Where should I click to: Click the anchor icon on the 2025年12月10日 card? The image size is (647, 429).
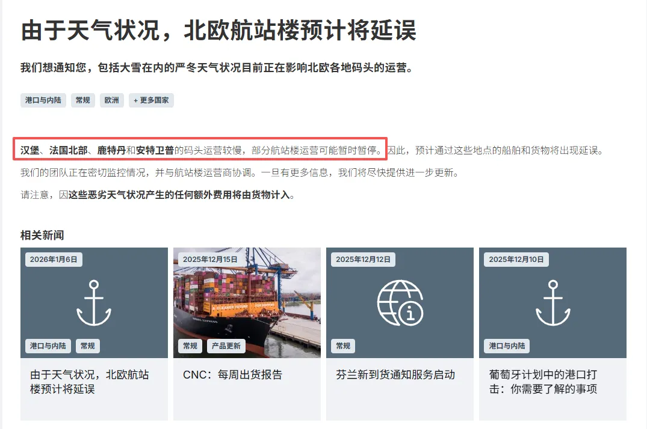pos(553,303)
